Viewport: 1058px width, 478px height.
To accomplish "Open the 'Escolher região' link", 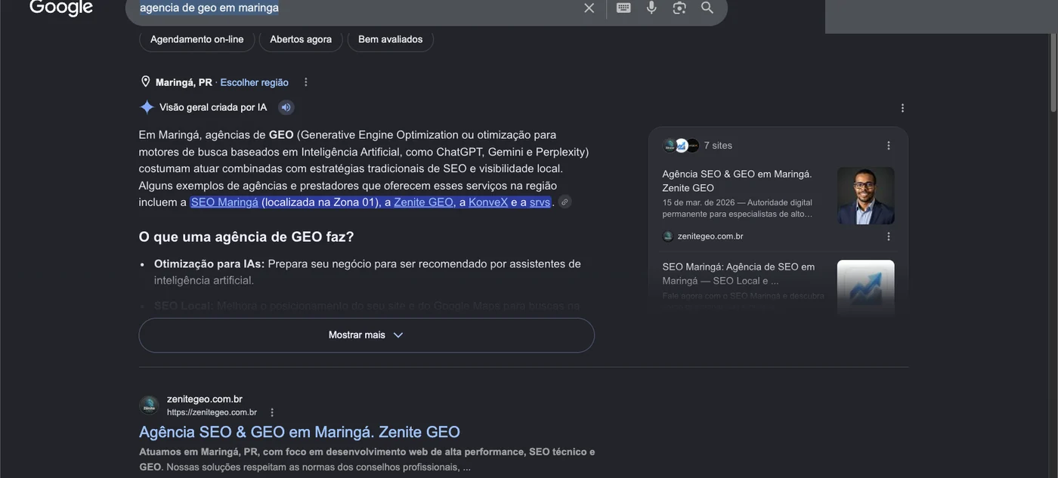I will [254, 82].
